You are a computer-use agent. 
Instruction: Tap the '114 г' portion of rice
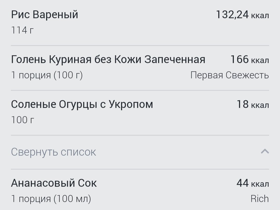coord(22,30)
